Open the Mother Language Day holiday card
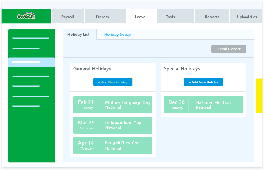 pos(113,105)
